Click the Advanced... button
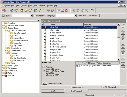 93,16
